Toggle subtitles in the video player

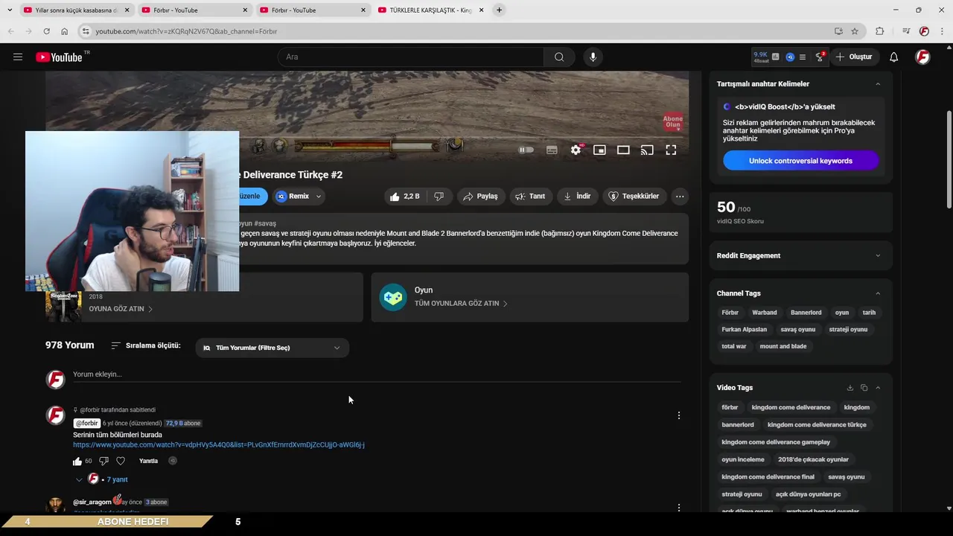point(552,150)
